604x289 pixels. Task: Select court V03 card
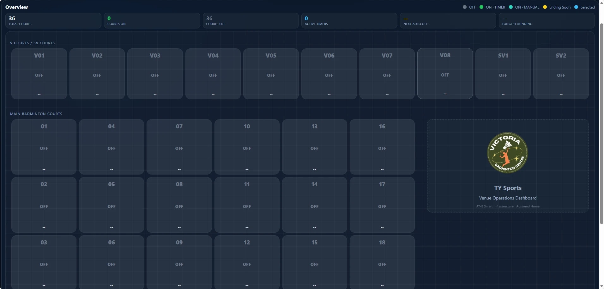(x=155, y=74)
